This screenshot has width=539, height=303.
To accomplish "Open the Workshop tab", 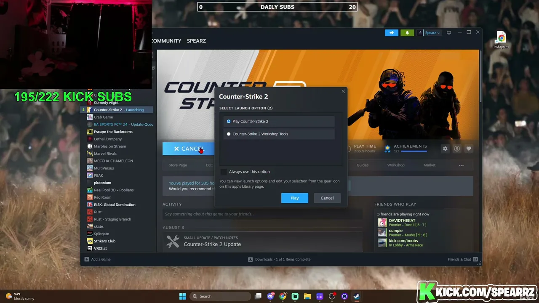I will 396,165.
